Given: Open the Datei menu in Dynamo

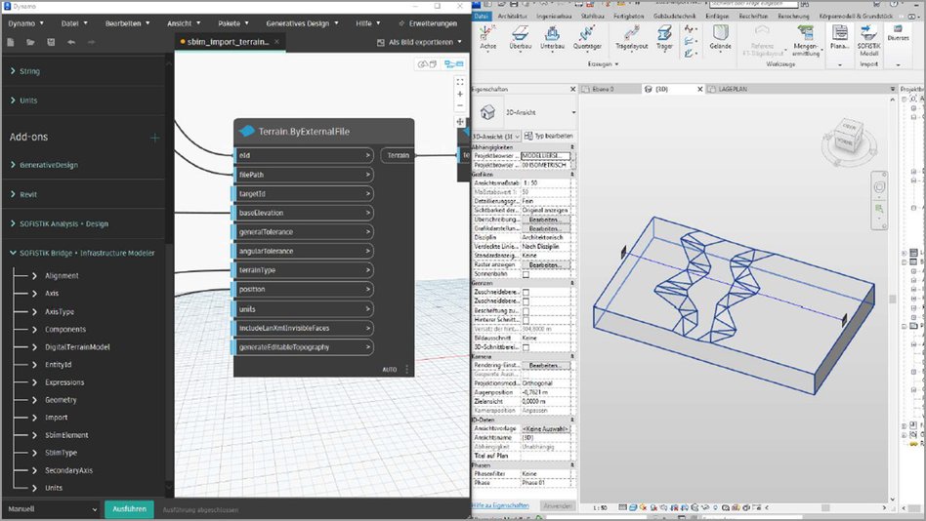Looking at the screenshot, I should click(x=74, y=23).
